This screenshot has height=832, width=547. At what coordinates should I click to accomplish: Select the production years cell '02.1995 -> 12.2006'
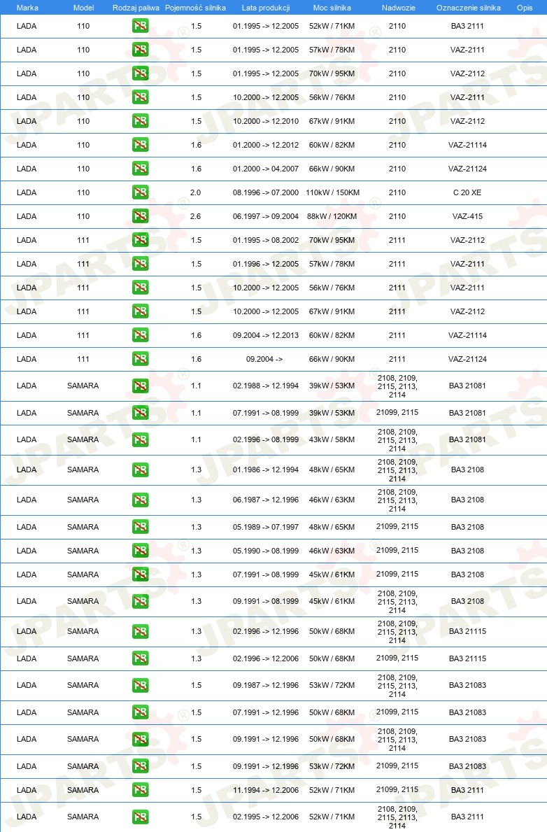(x=266, y=817)
